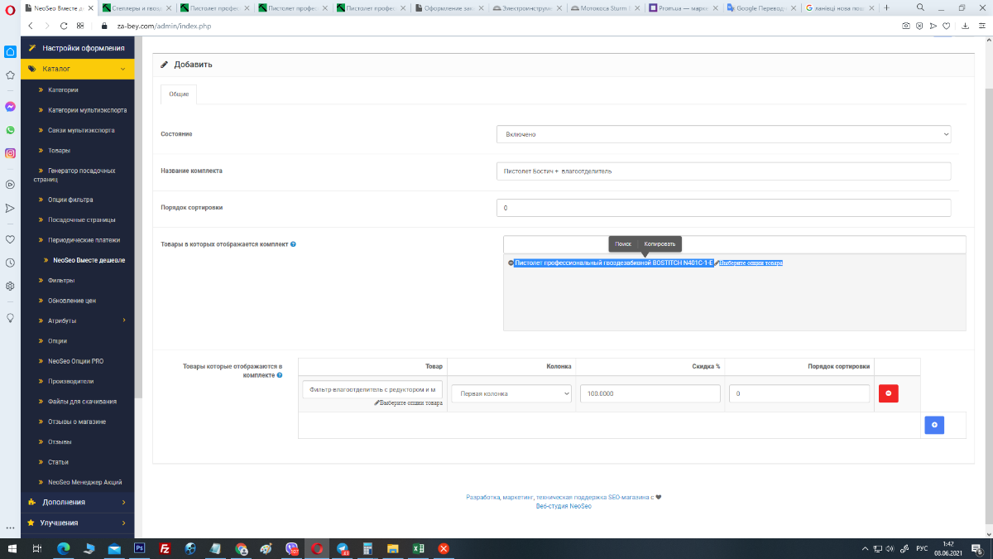The height and width of the screenshot is (559, 993).
Task: Collapse the Каталог menu section
Action: click(77, 69)
